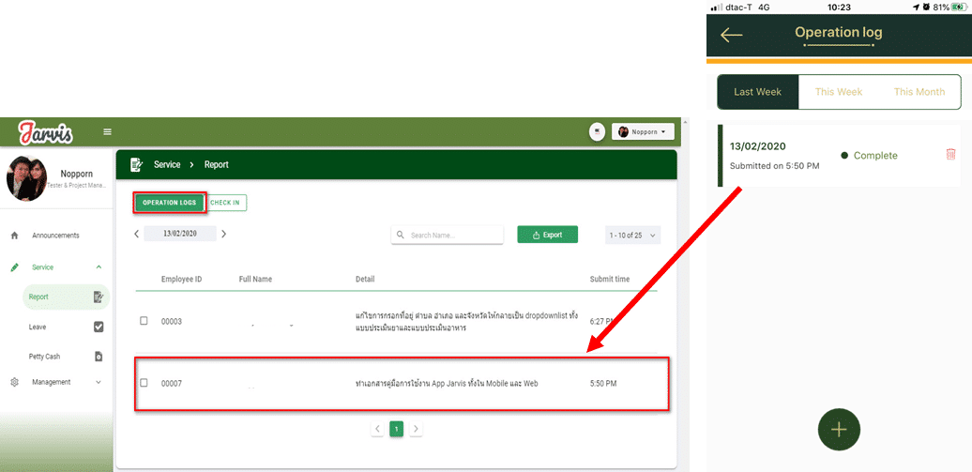Click the Report document icon in sidebar

tap(99, 297)
